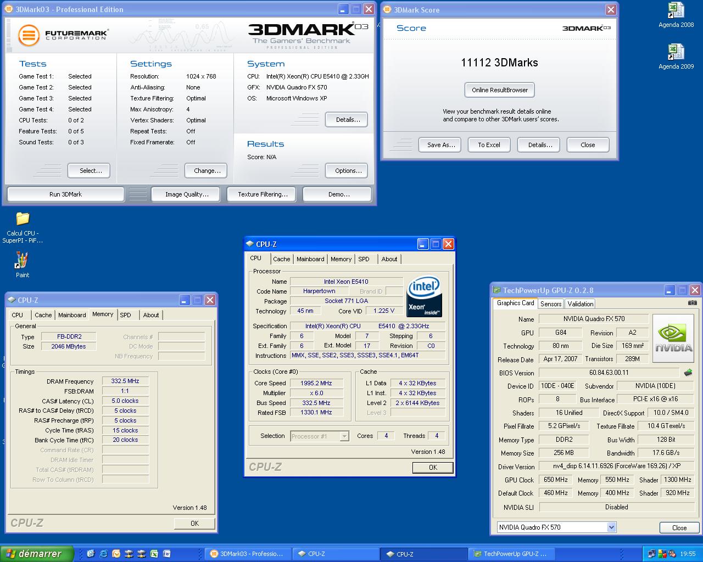703x562 pixels.
Task: Click Details... in the 3DMark Score window
Action: click(x=540, y=145)
